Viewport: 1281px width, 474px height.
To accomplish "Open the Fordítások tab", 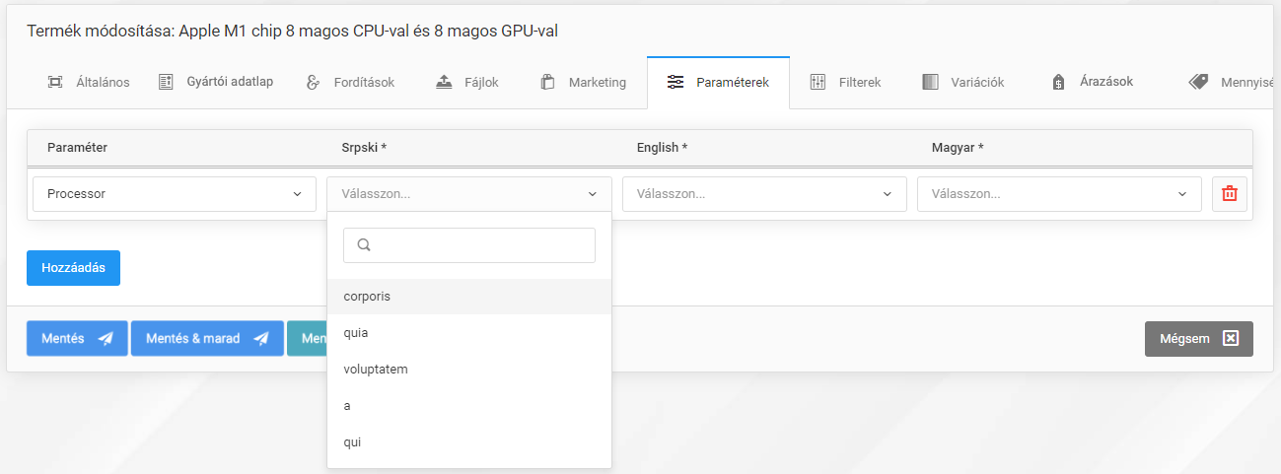I will tap(350, 82).
